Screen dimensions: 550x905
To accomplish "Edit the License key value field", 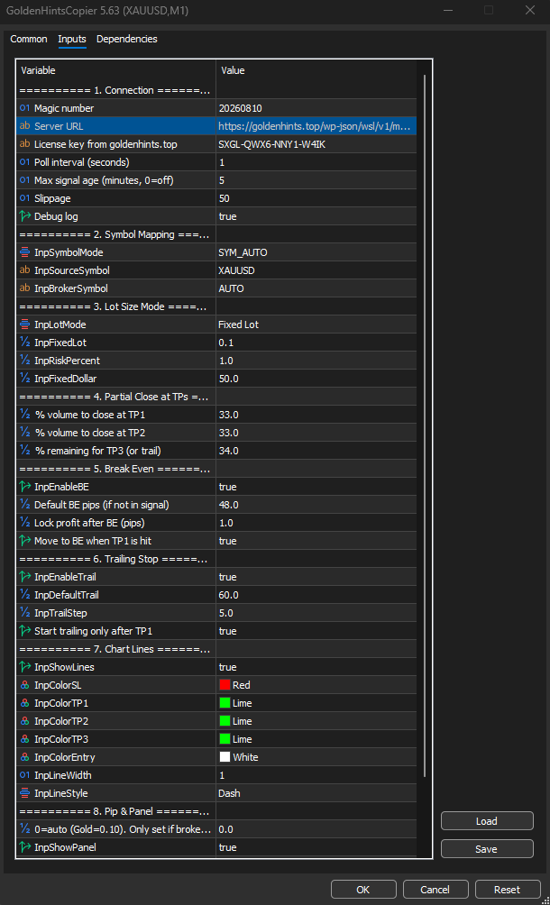I will pyautogui.click(x=316, y=144).
